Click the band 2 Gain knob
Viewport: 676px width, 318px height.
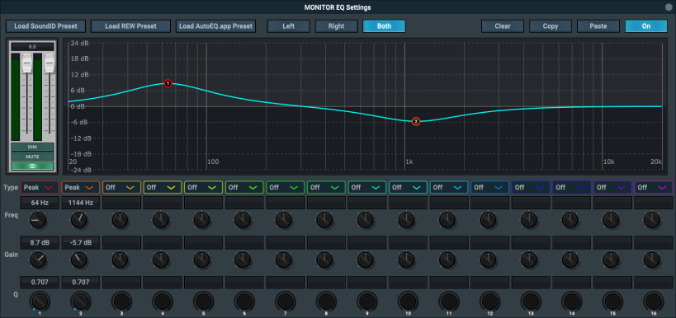[79, 260]
